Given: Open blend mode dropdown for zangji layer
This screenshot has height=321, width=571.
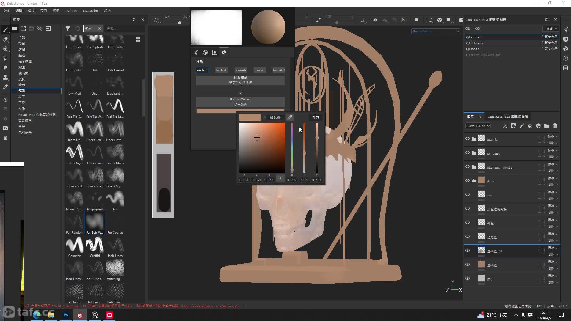Looking at the screenshot, I should (553, 136).
